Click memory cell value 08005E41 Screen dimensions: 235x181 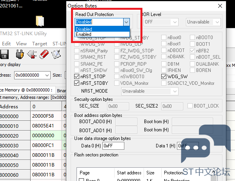point(46,126)
